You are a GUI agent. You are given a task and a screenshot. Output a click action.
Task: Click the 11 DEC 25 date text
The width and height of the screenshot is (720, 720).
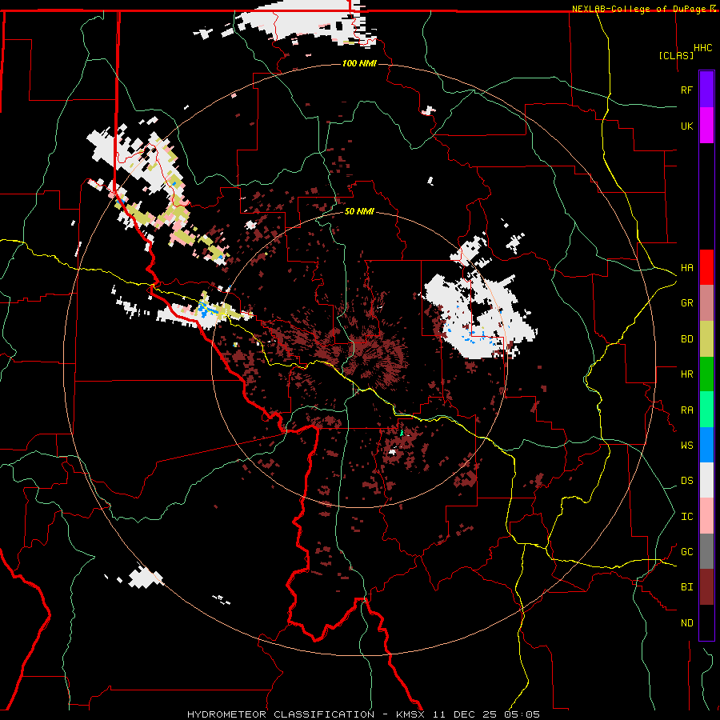click(464, 714)
